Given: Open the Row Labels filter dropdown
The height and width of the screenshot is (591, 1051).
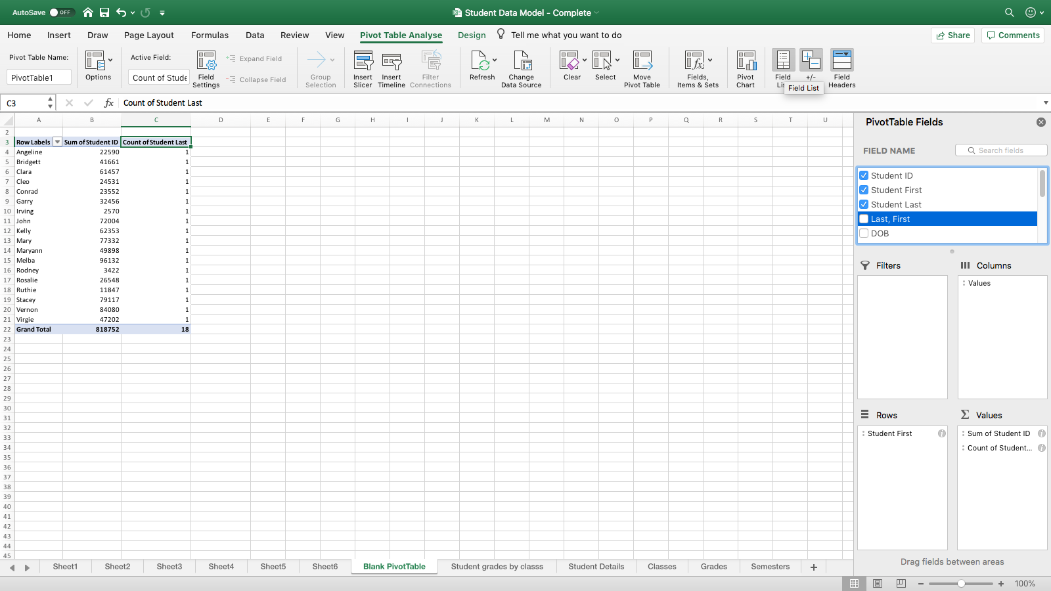Looking at the screenshot, I should 57,141.
